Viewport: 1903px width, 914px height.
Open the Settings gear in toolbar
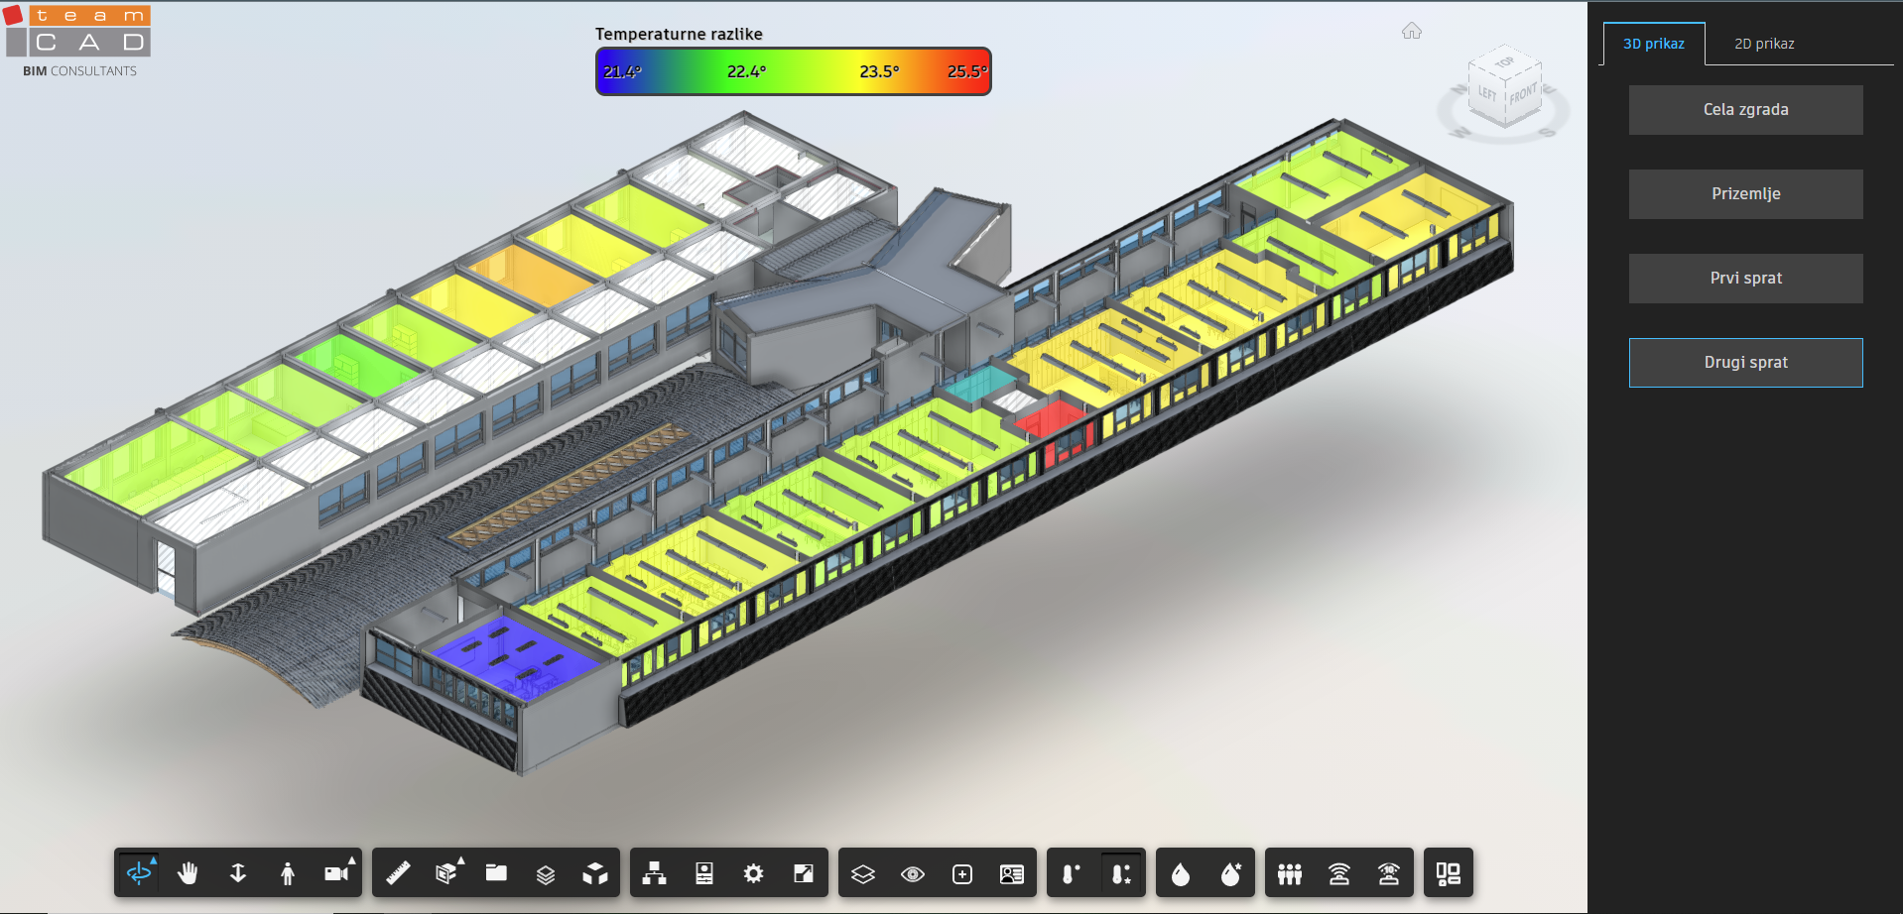754,873
